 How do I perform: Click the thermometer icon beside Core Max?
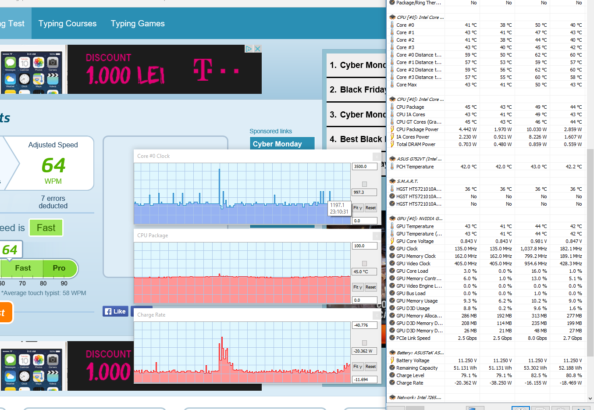click(392, 85)
